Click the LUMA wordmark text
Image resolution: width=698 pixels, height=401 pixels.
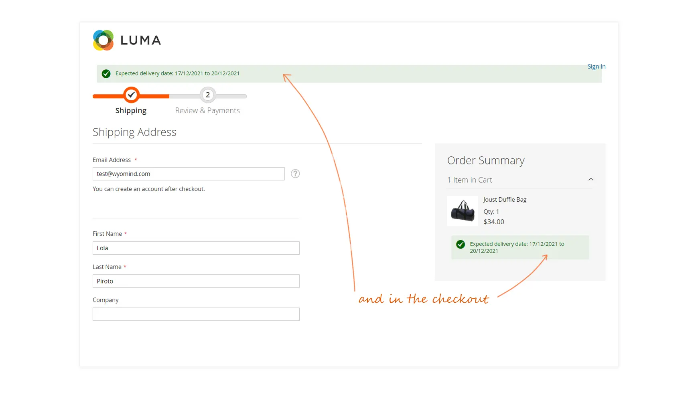point(140,40)
